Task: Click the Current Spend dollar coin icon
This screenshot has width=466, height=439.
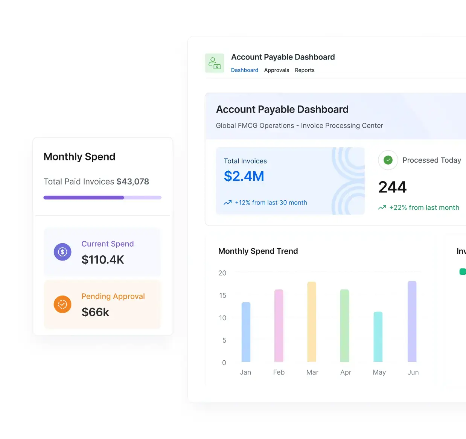Action: tap(62, 252)
